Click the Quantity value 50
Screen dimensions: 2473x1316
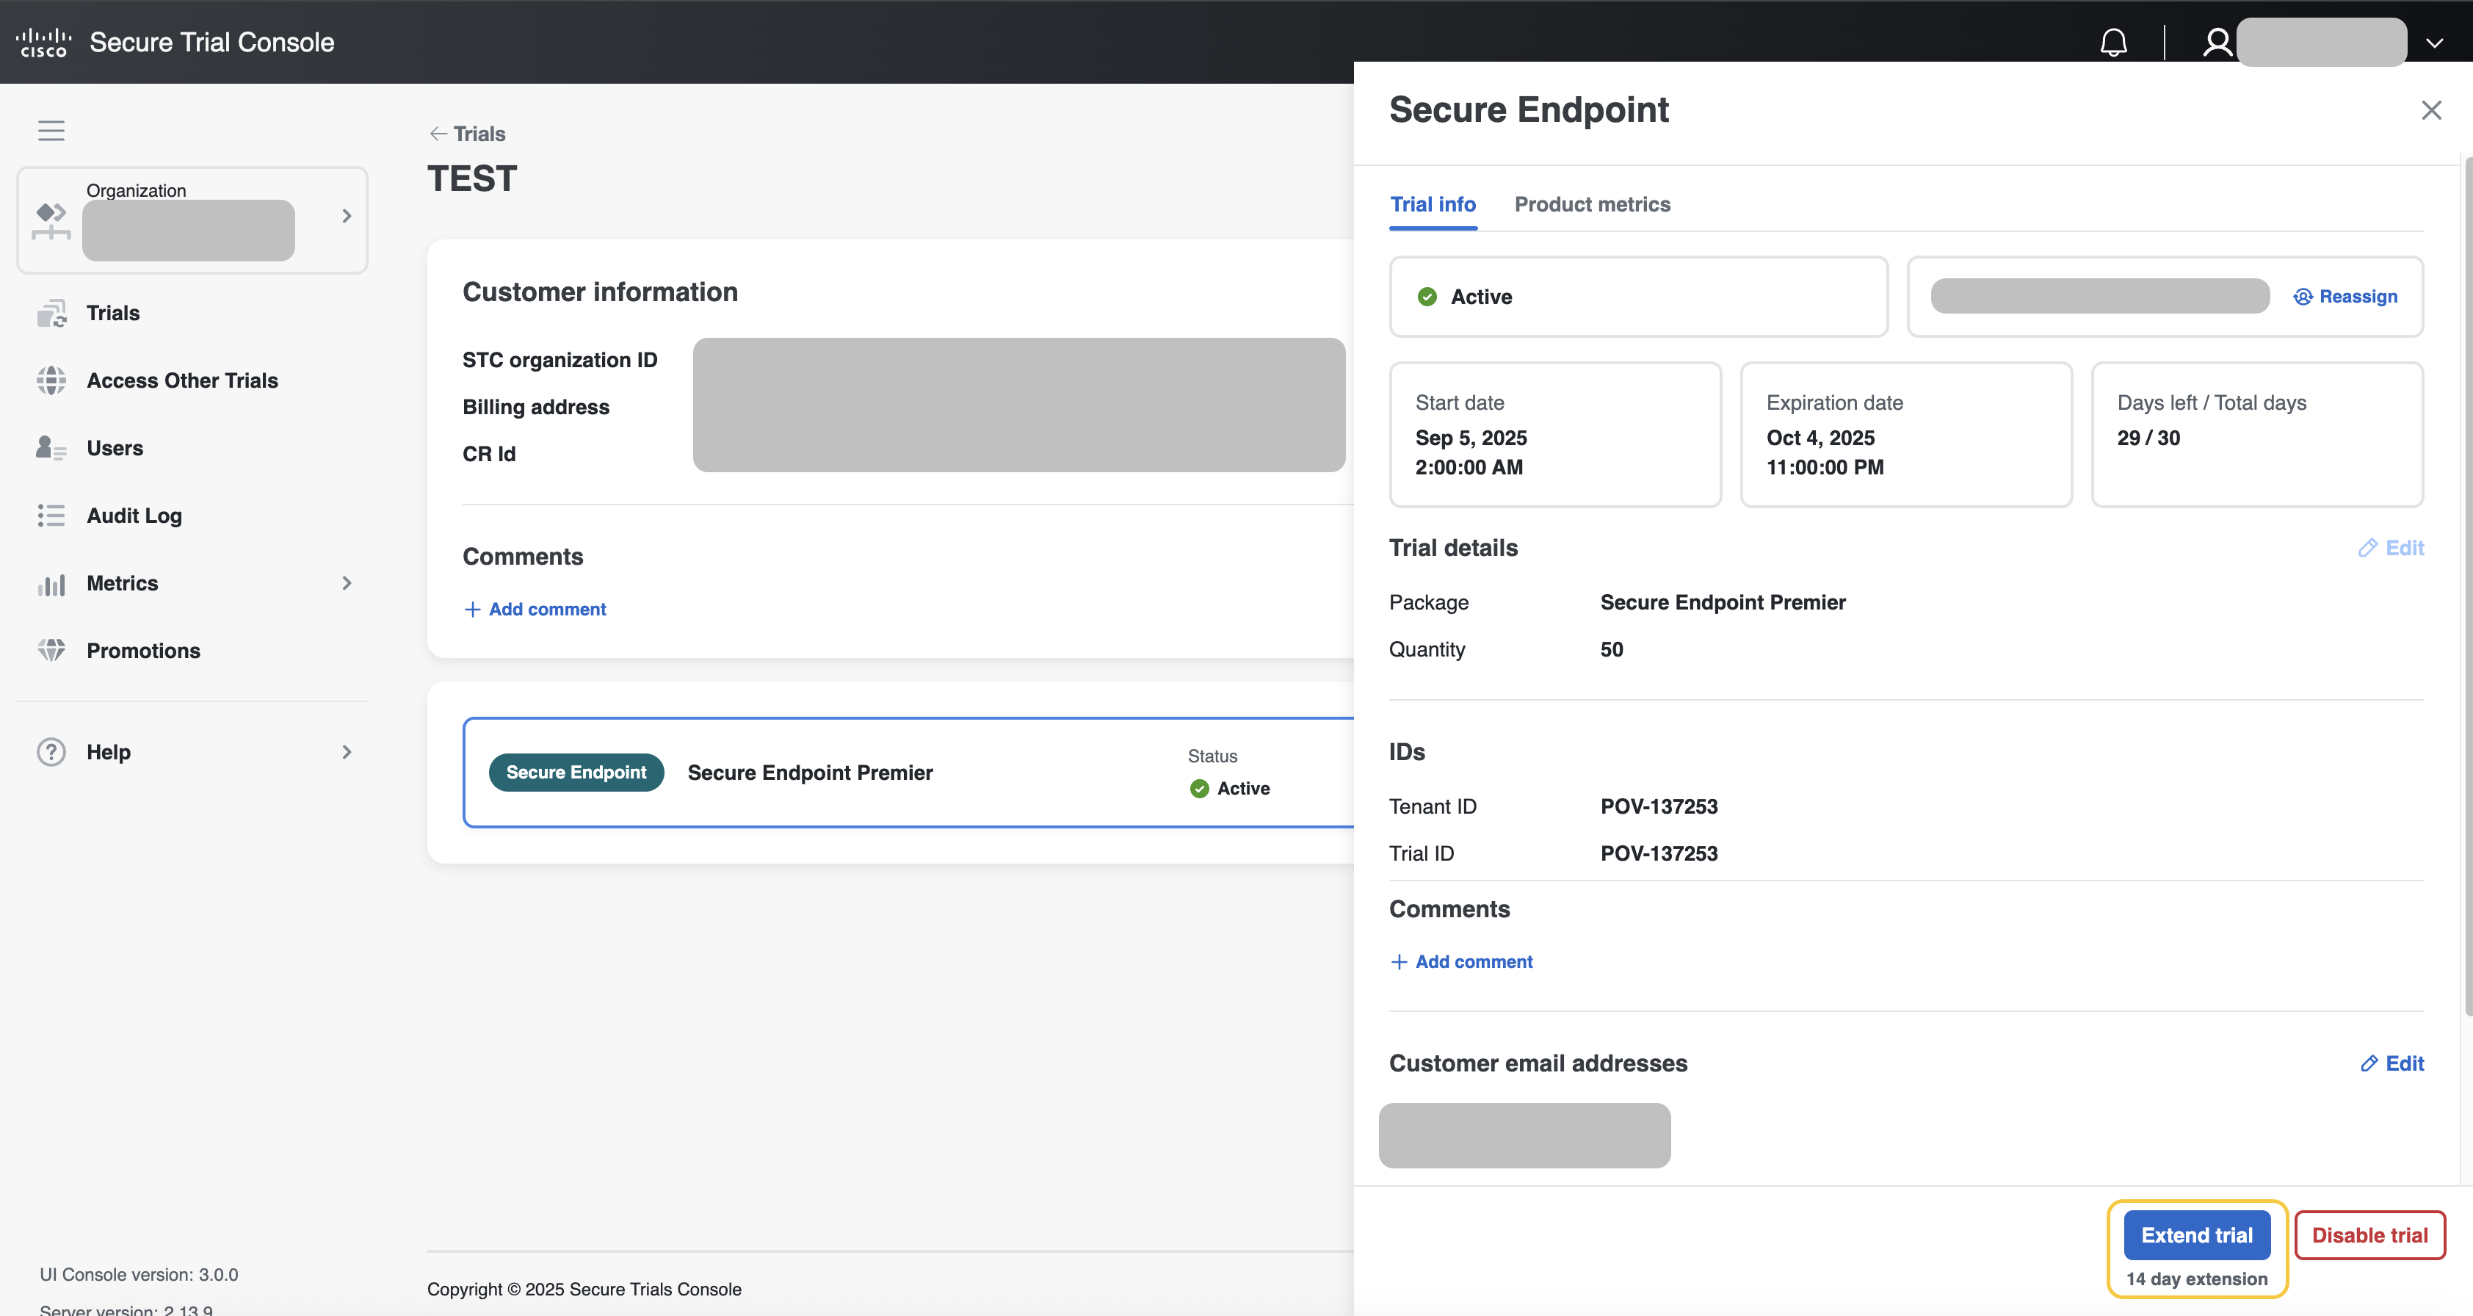pos(1611,650)
